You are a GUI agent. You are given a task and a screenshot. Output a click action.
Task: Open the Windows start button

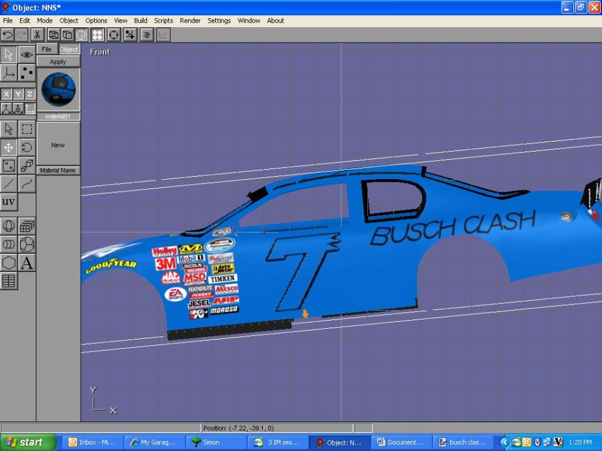pos(28,442)
